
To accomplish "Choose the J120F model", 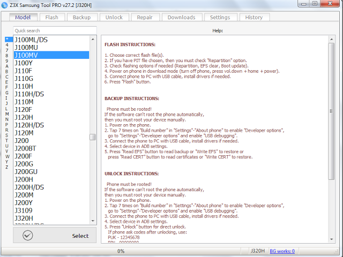I will [x=51, y=109].
